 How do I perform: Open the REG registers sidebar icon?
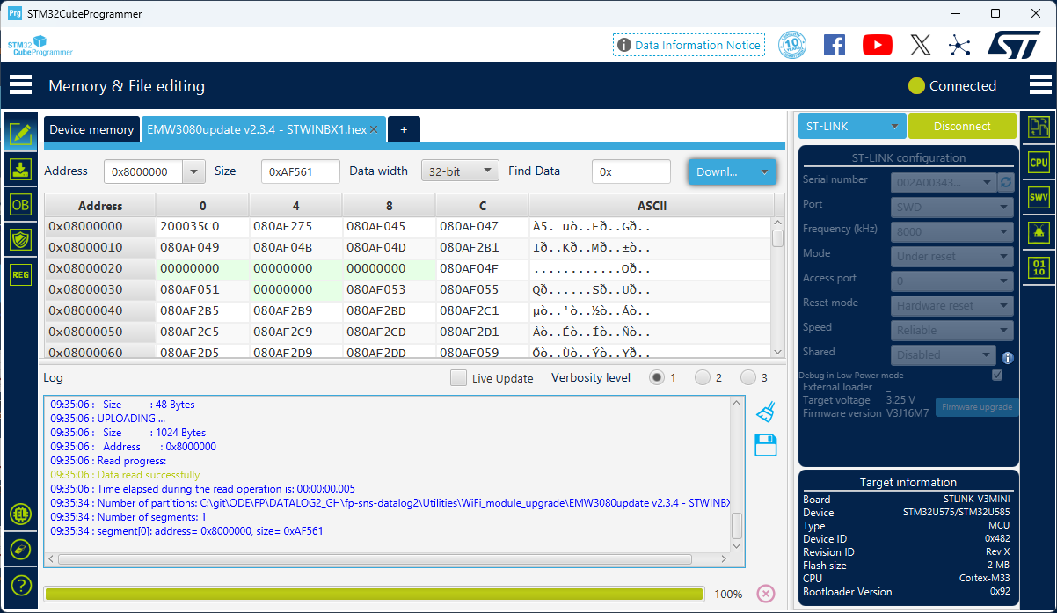[20, 274]
